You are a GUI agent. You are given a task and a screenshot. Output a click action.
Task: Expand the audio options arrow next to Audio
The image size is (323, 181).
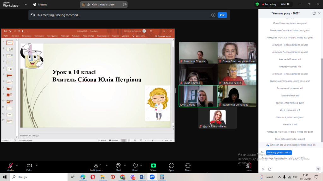(x=17, y=165)
